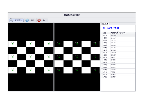The image size is (147, 103).
Task: Sort by the luminance average column header
Action: [123, 33]
